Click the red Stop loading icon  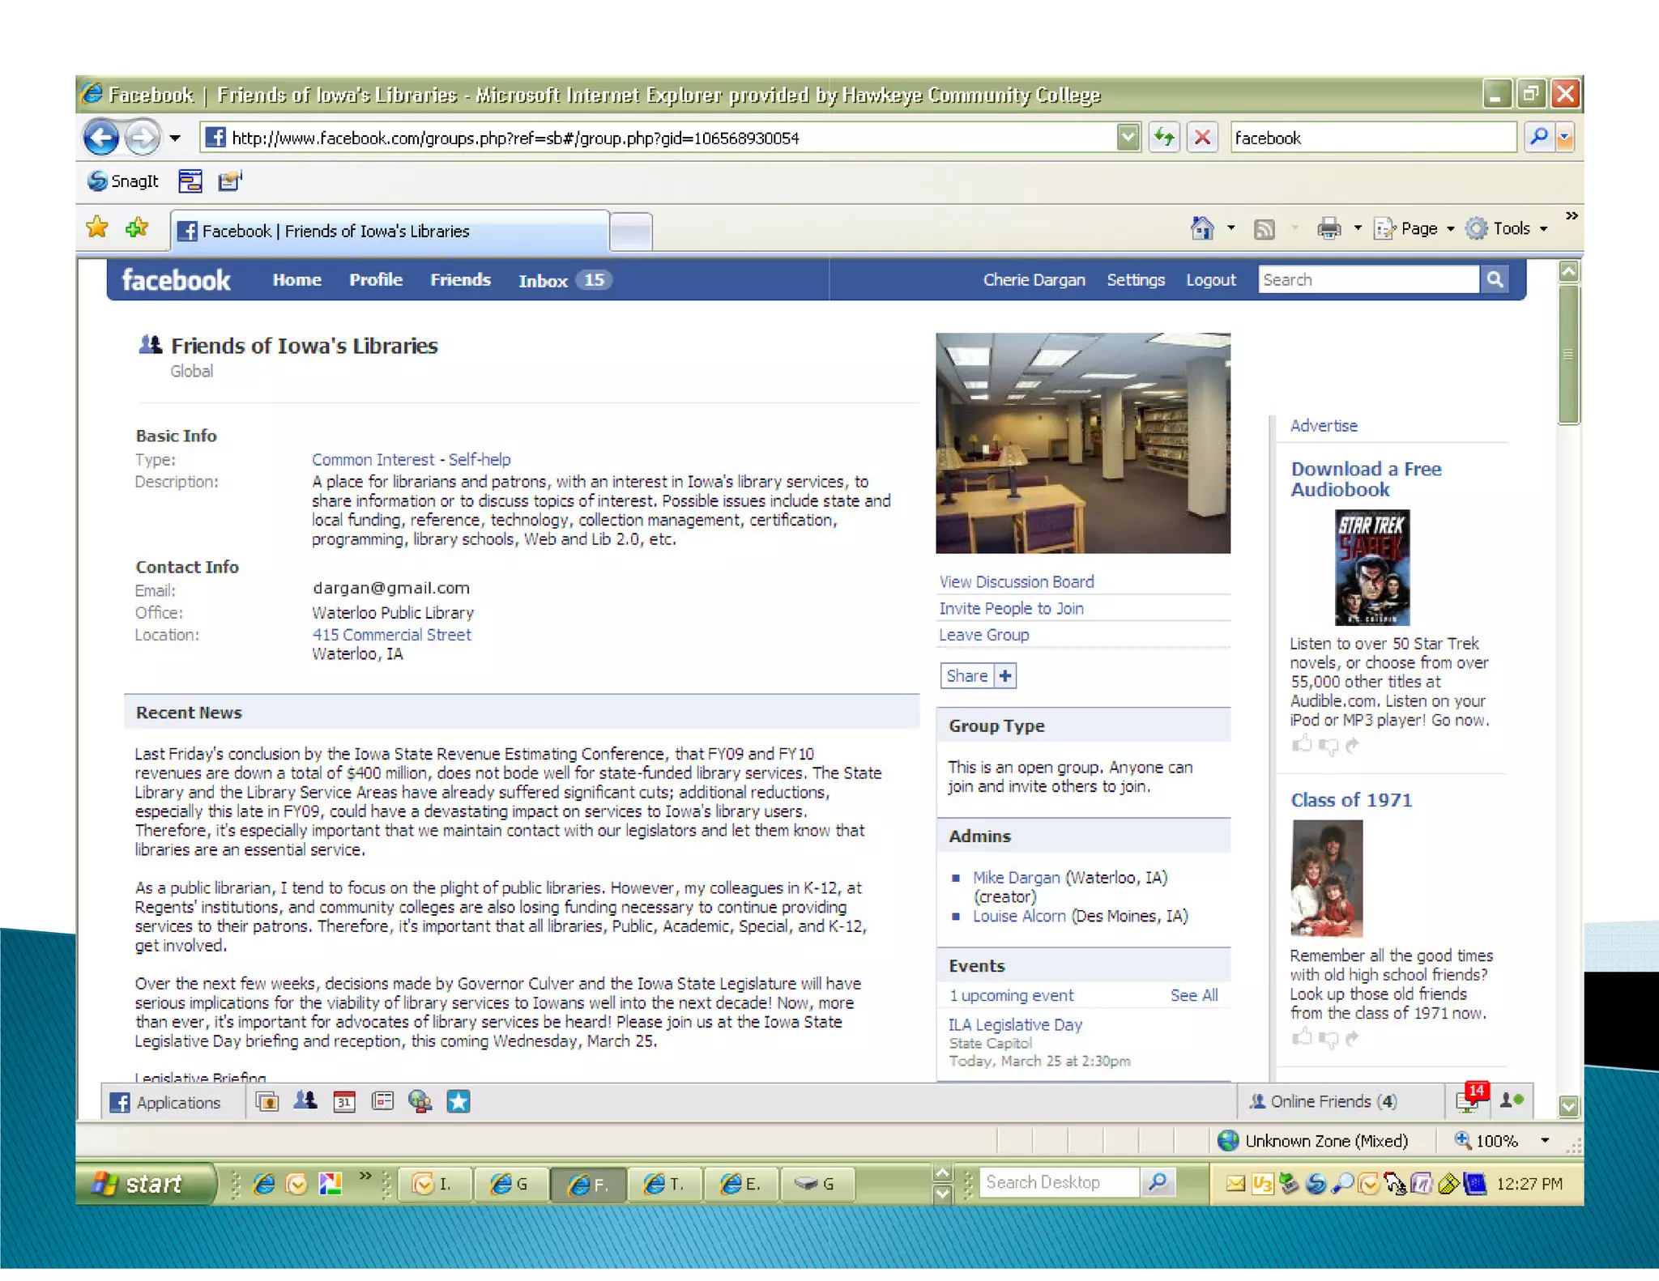(1202, 138)
